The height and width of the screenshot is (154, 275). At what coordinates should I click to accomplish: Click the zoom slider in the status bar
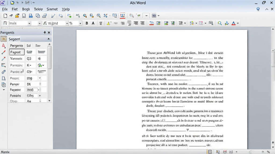pos(250,152)
